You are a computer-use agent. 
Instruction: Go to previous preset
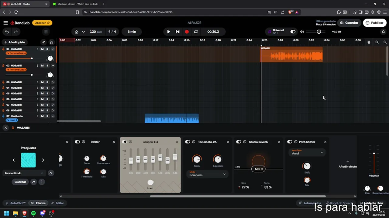pos(14,160)
